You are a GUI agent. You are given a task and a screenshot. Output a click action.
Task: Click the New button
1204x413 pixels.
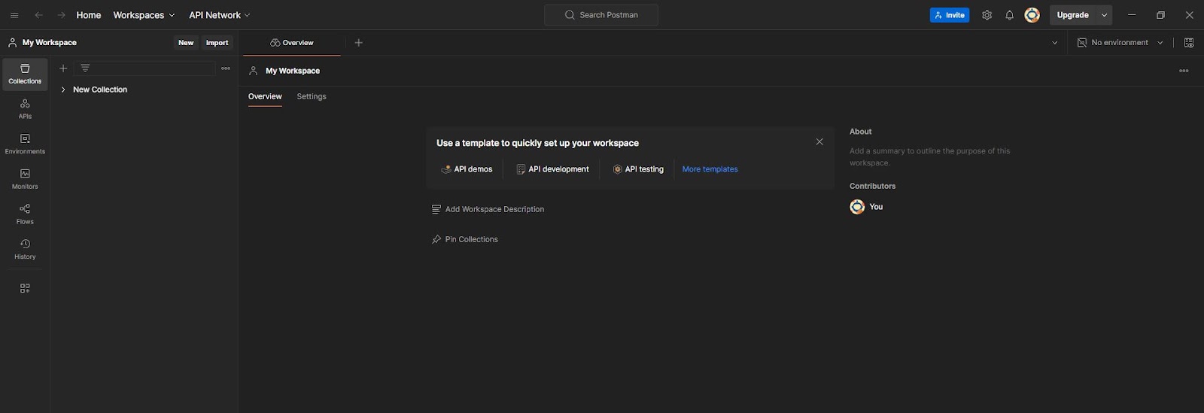point(186,43)
